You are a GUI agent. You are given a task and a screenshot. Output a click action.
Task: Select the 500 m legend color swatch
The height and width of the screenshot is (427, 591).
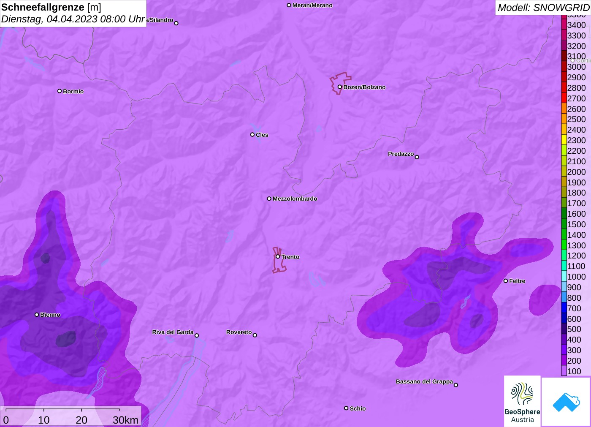tap(564, 329)
